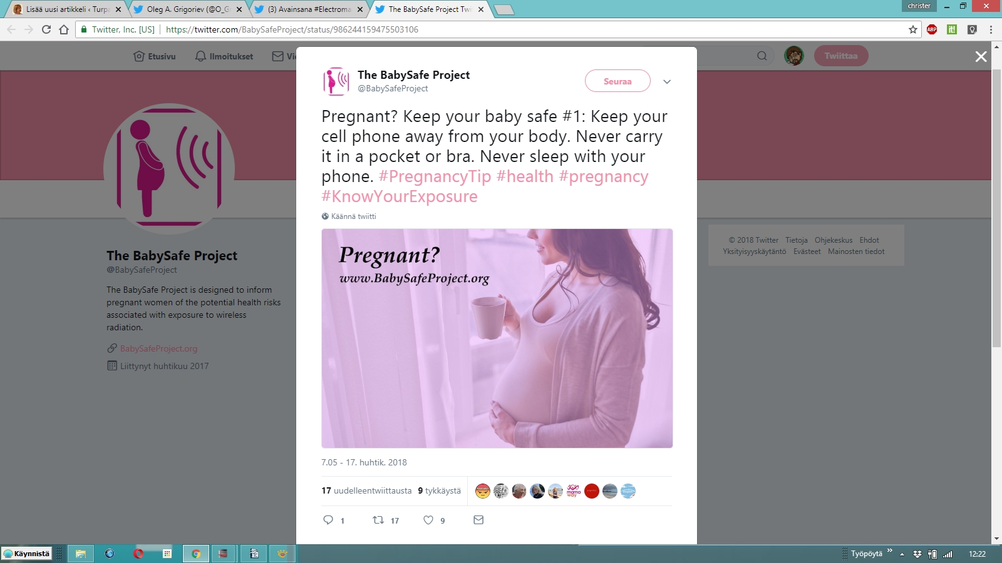Click the retweet icon with 17

pyautogui.click(x=378, y=520)
